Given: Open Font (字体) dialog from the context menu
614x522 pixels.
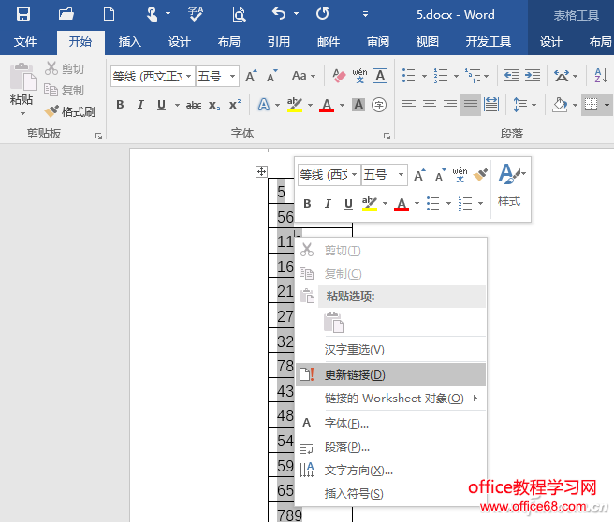Looking at the screenshot, I should (x=346, y=424).
